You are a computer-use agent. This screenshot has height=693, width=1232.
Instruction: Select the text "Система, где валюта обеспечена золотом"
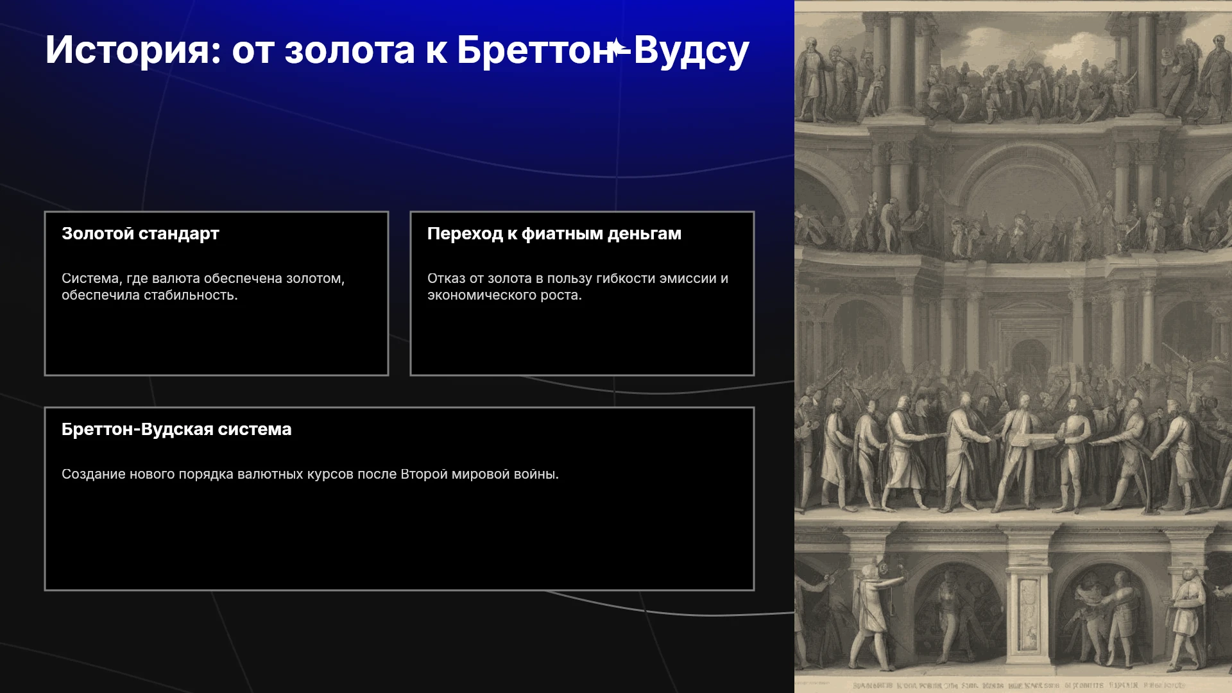click(x=203, y=278)
